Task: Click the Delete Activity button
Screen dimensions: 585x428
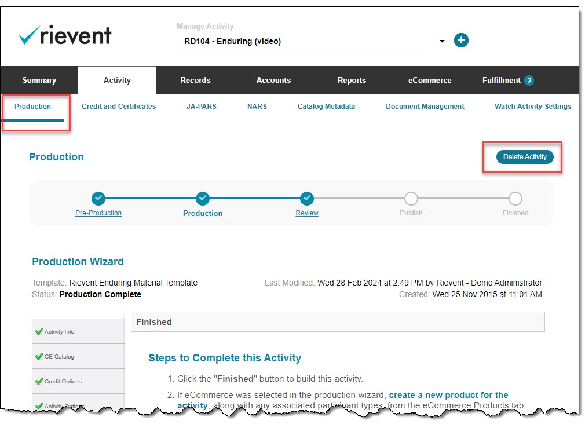Action: pyautogui.click(x=525, y=157)
